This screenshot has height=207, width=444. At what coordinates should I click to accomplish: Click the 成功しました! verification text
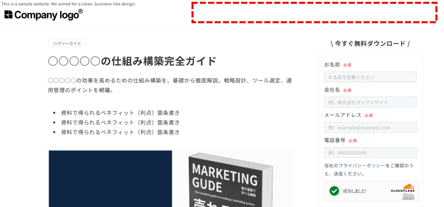coord(354,191)
